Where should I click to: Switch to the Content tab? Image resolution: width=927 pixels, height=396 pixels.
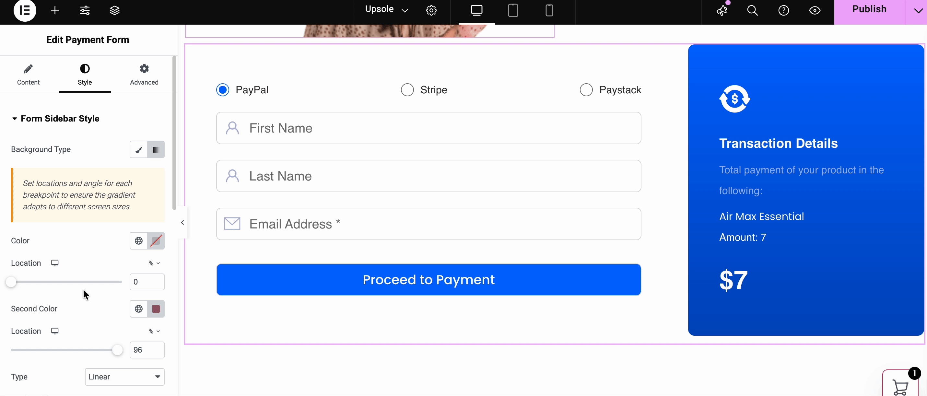(x=29, y=74)
